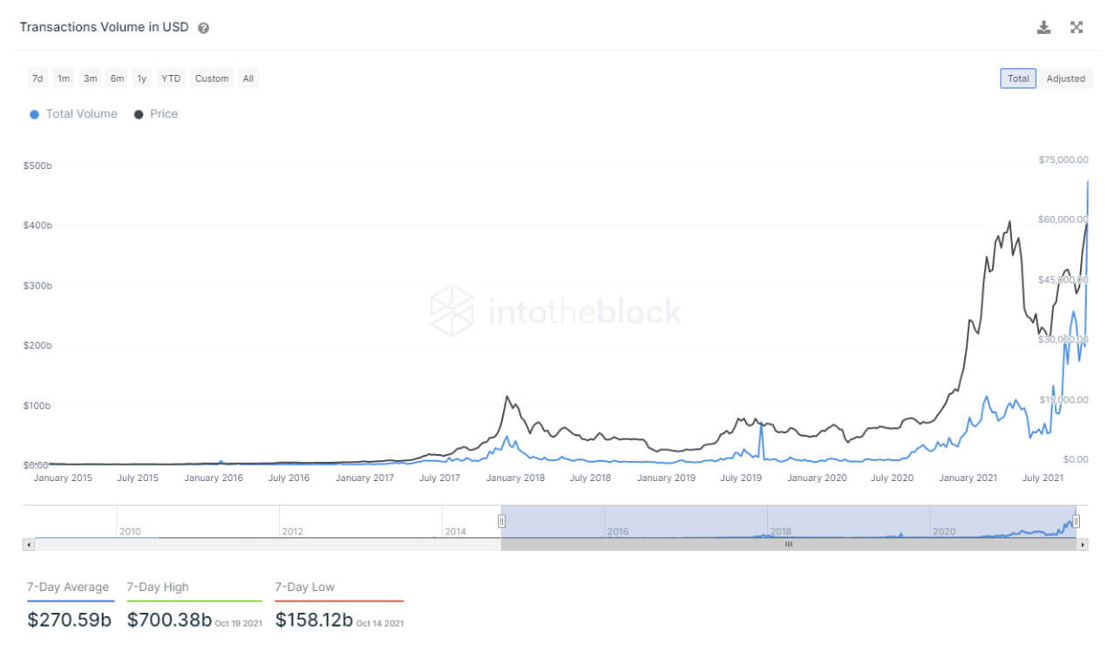Select the 7d time range
1114x645 pixels.
[x=37, y=78]
